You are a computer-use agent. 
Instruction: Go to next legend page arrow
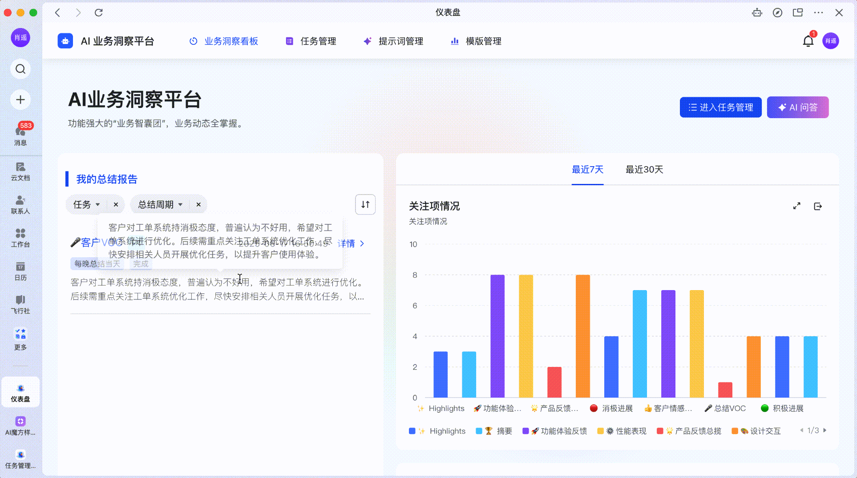[825, 430]
